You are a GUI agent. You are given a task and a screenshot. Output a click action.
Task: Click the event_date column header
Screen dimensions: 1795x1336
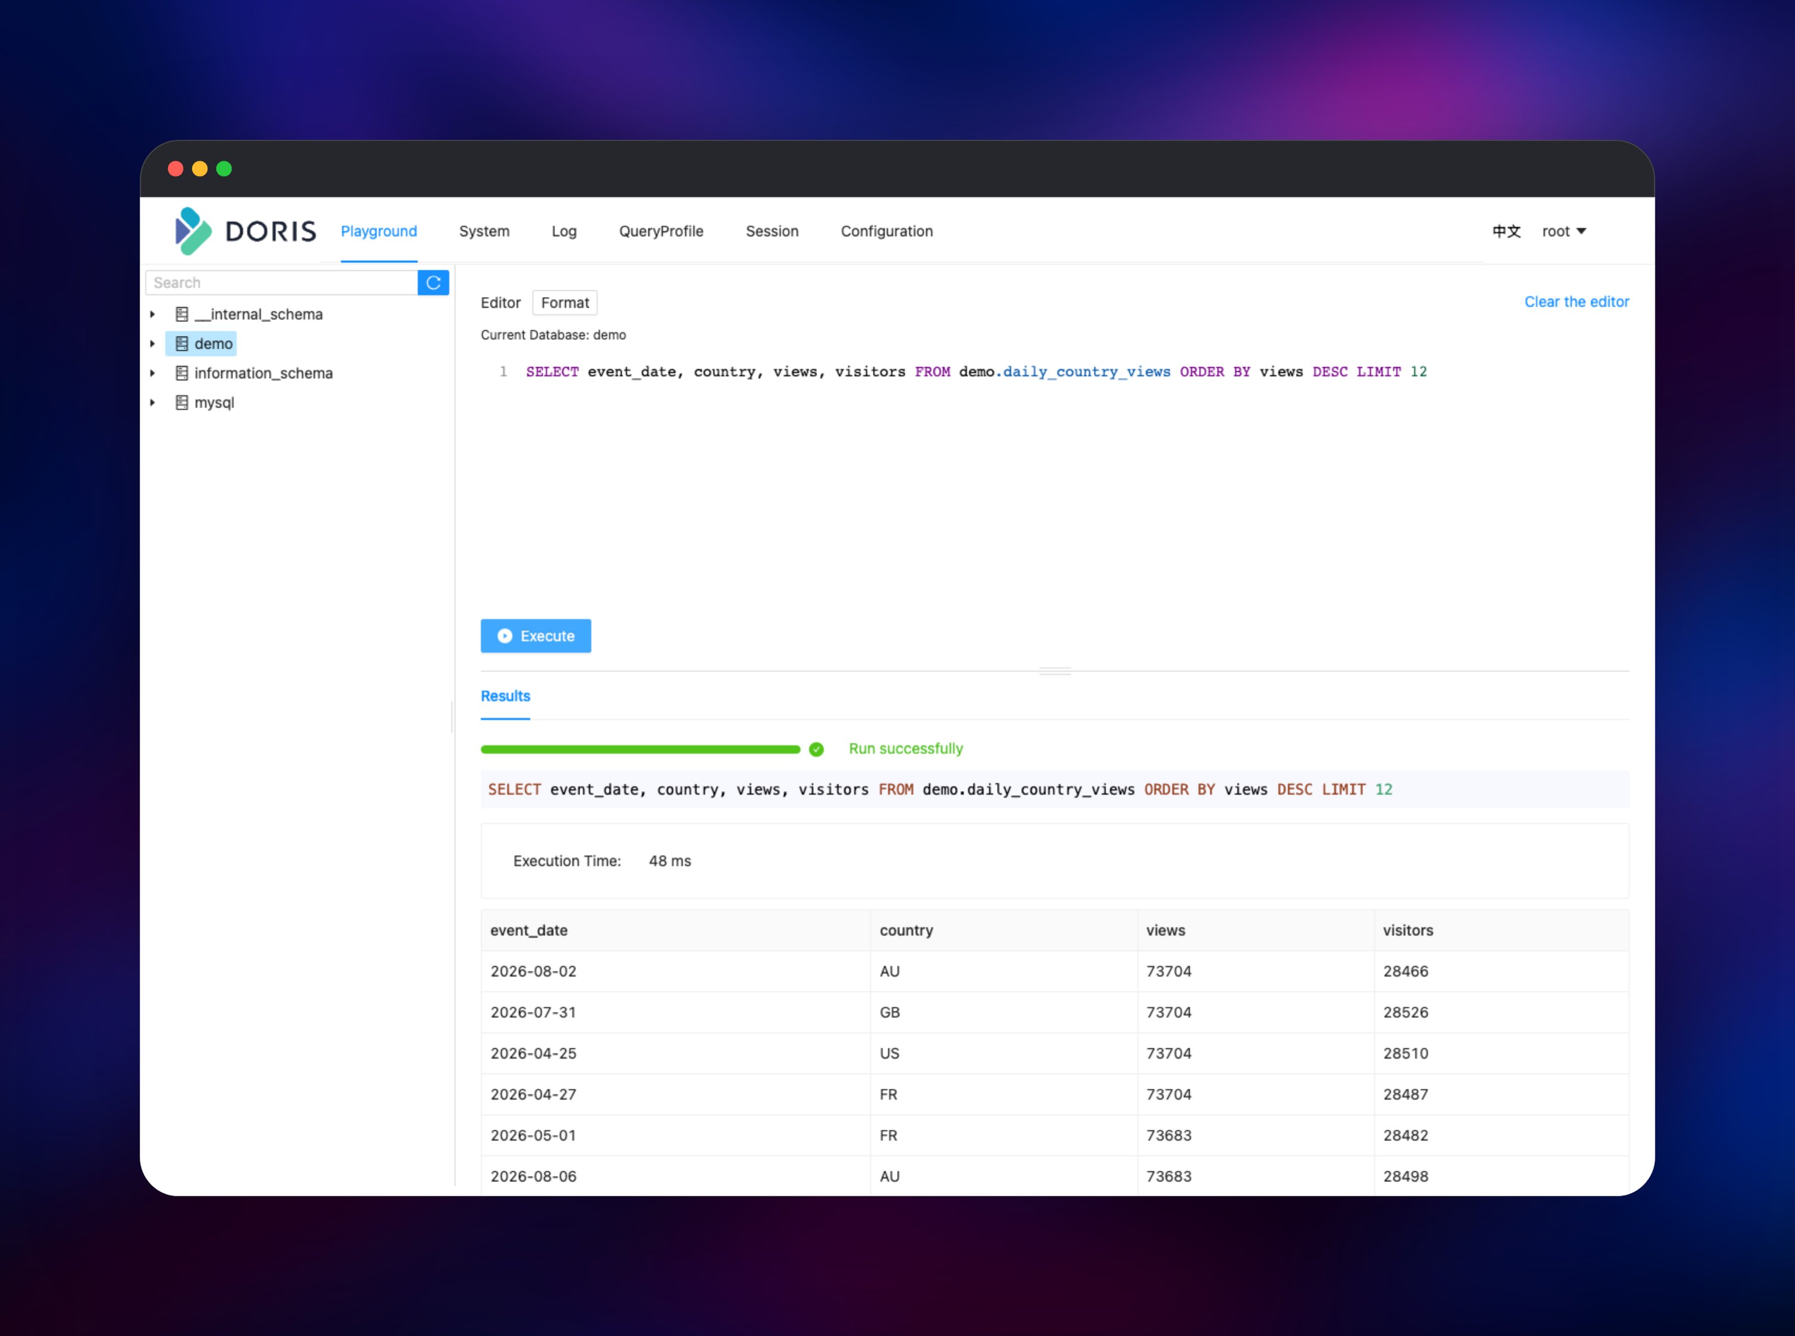pyautogui.click(x=675, y=931)
